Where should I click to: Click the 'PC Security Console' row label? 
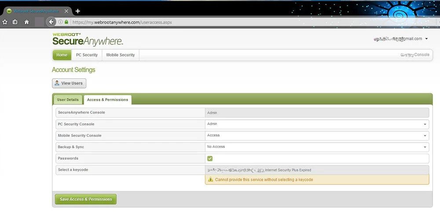76,124
